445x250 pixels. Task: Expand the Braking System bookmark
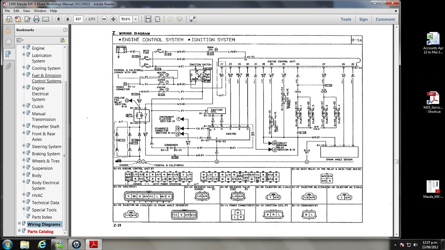(24, 153)
